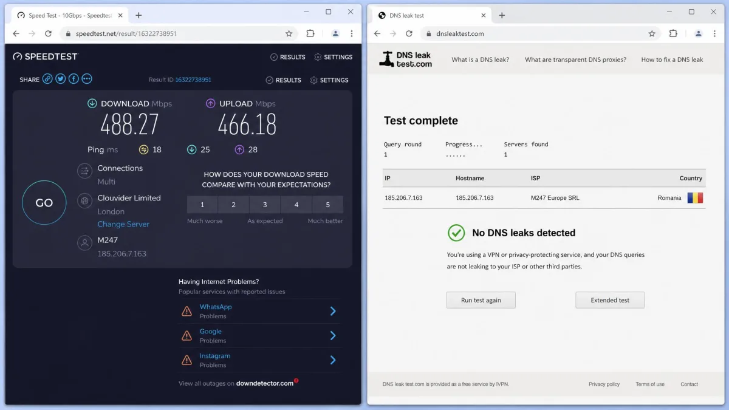Open 'How to fix a DNS leak'
The width and height of the screenshot is (729, 410).
pos(672,60)
